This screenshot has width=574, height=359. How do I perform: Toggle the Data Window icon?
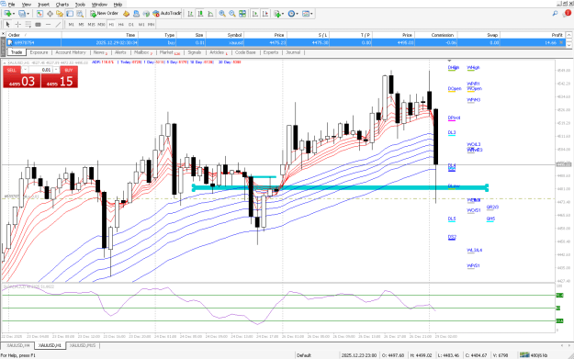(50, 14)
